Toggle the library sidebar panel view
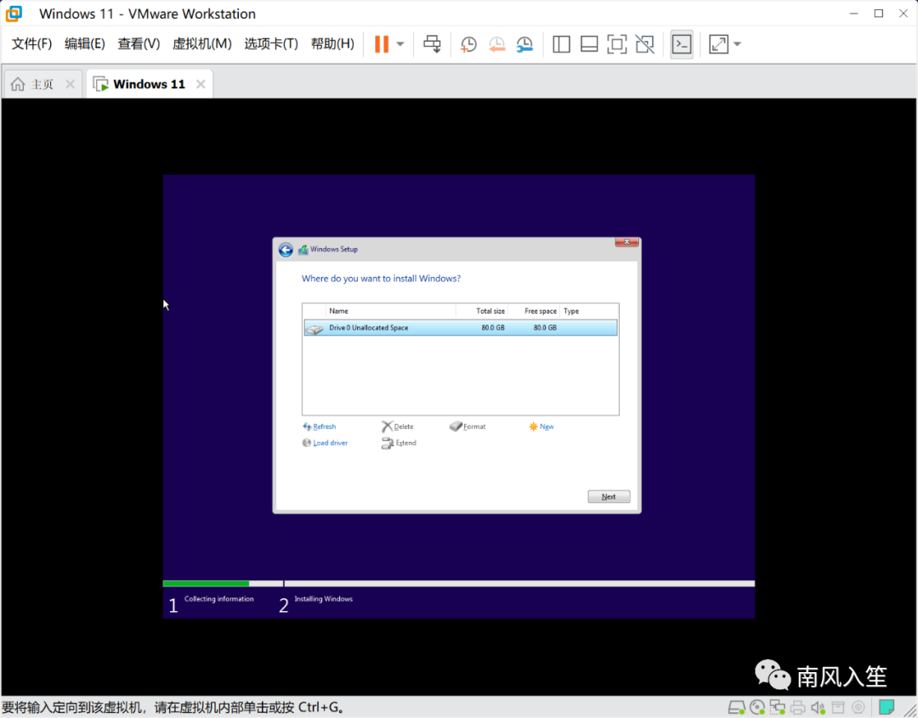This screenshot has height=718, width=918. pyautogui.click(x=562, y=44)
